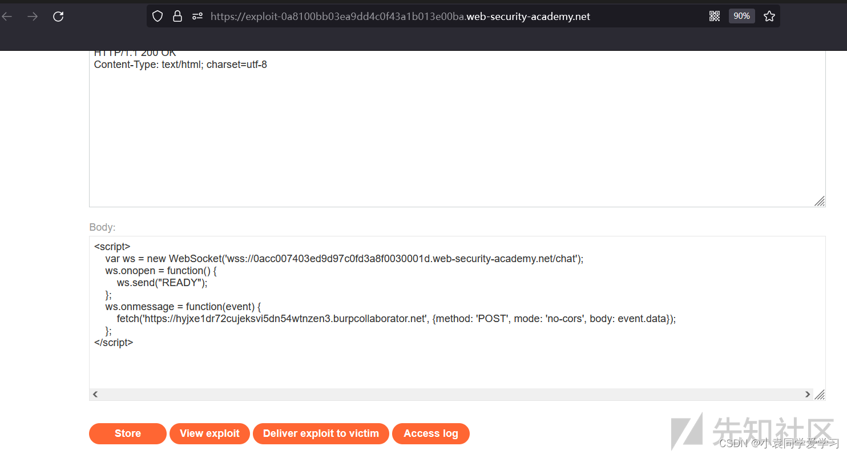The width and height of the screenshot is (847, 454).
Task: Click the 90% zoom level badge
Action: pyautogui.click(x=741, y=16)
